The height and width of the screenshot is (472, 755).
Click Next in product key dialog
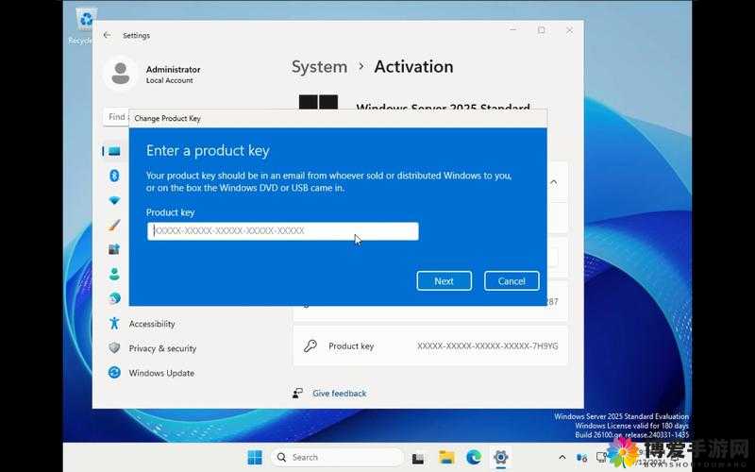[444, 280]
